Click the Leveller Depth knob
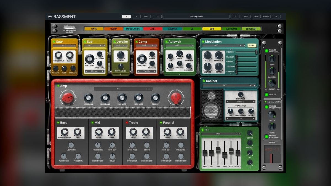Image resolution: width=331 pixels, height=186 pixels. [x=121, y=55]
